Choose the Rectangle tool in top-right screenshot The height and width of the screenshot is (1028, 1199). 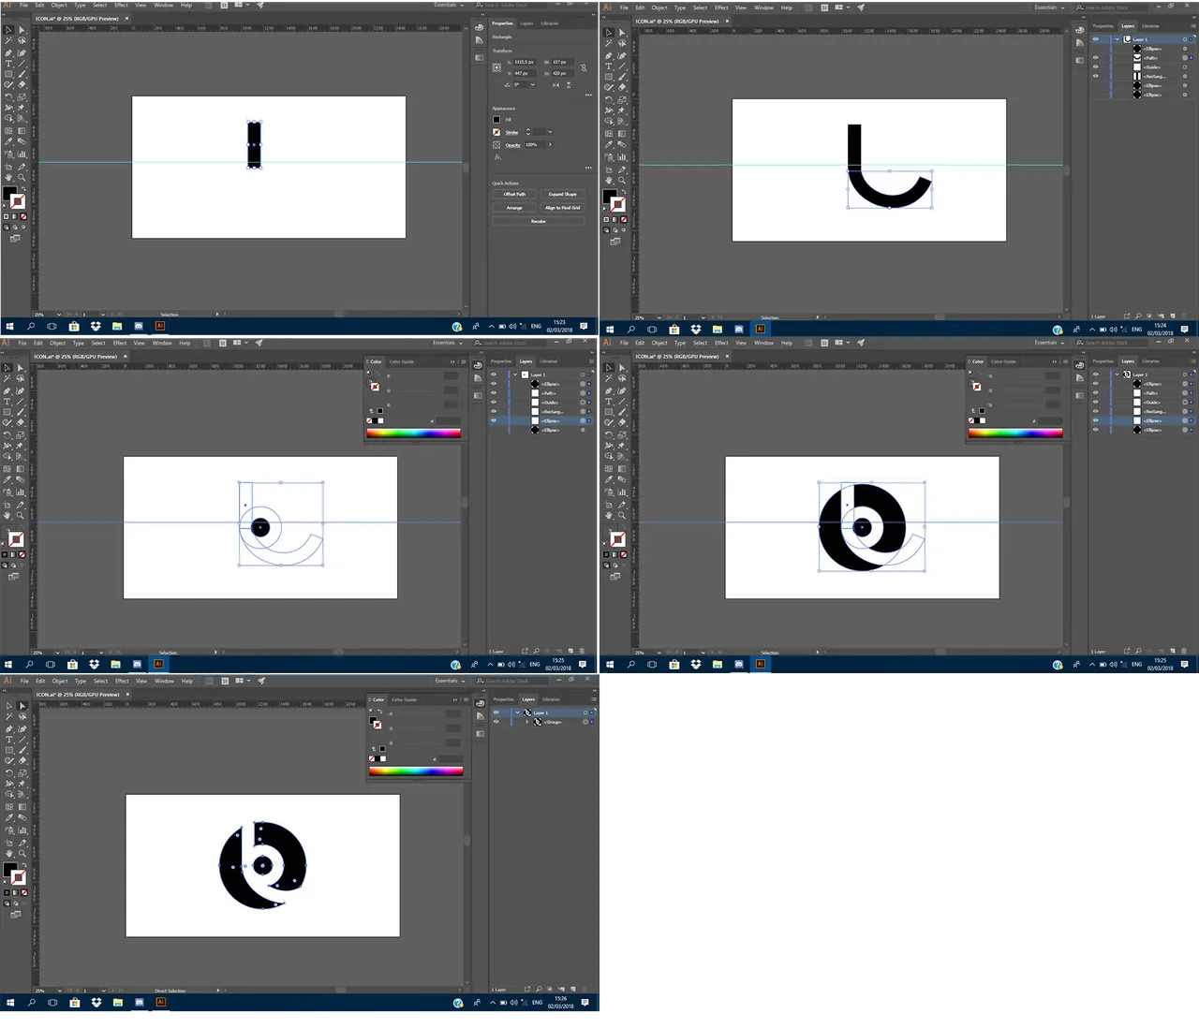609,77
